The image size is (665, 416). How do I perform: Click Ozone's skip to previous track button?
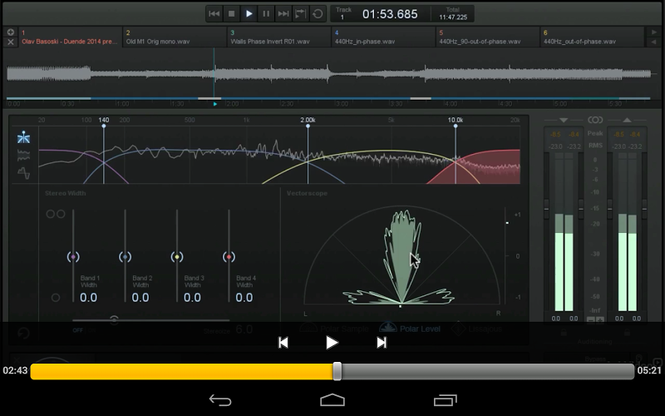(214, 14)
